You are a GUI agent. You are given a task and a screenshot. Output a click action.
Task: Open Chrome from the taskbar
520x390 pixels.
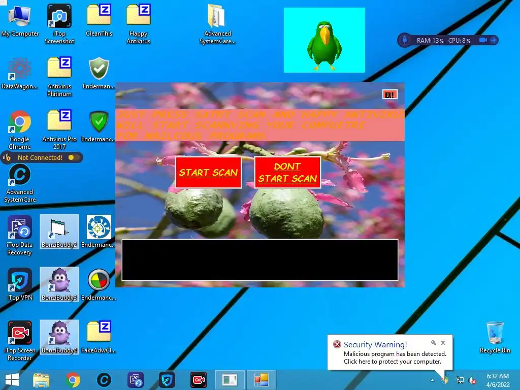point(73,380)
